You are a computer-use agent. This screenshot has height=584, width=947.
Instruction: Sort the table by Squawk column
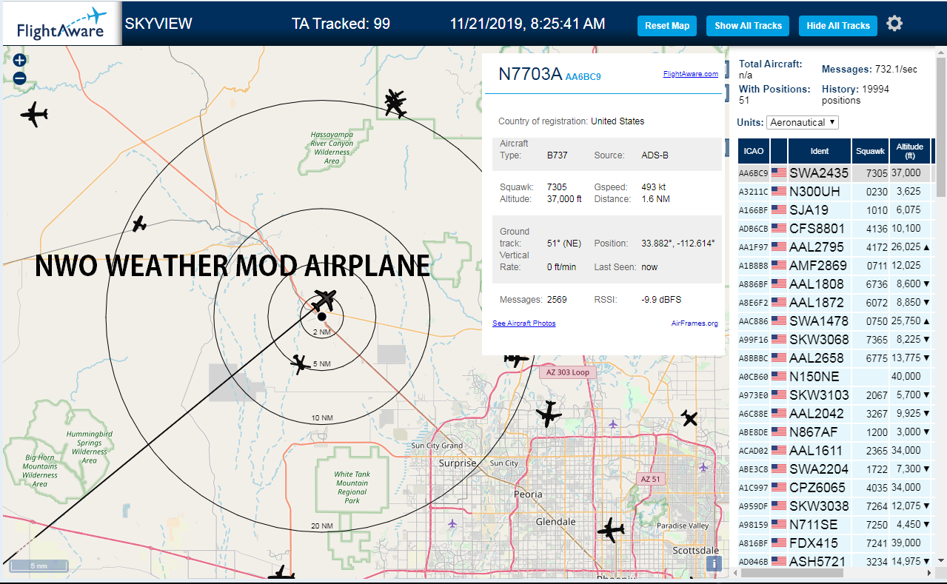click(x=870, y=151)
